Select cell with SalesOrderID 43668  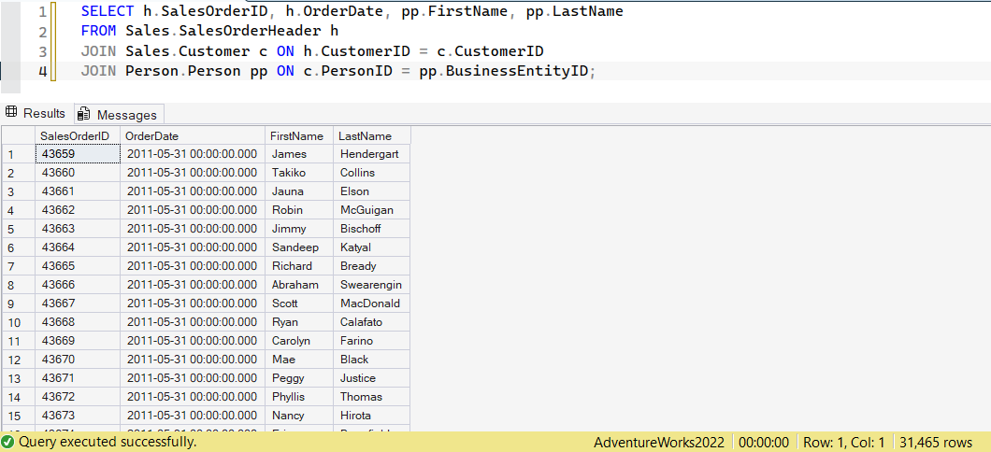coord(78,322)
